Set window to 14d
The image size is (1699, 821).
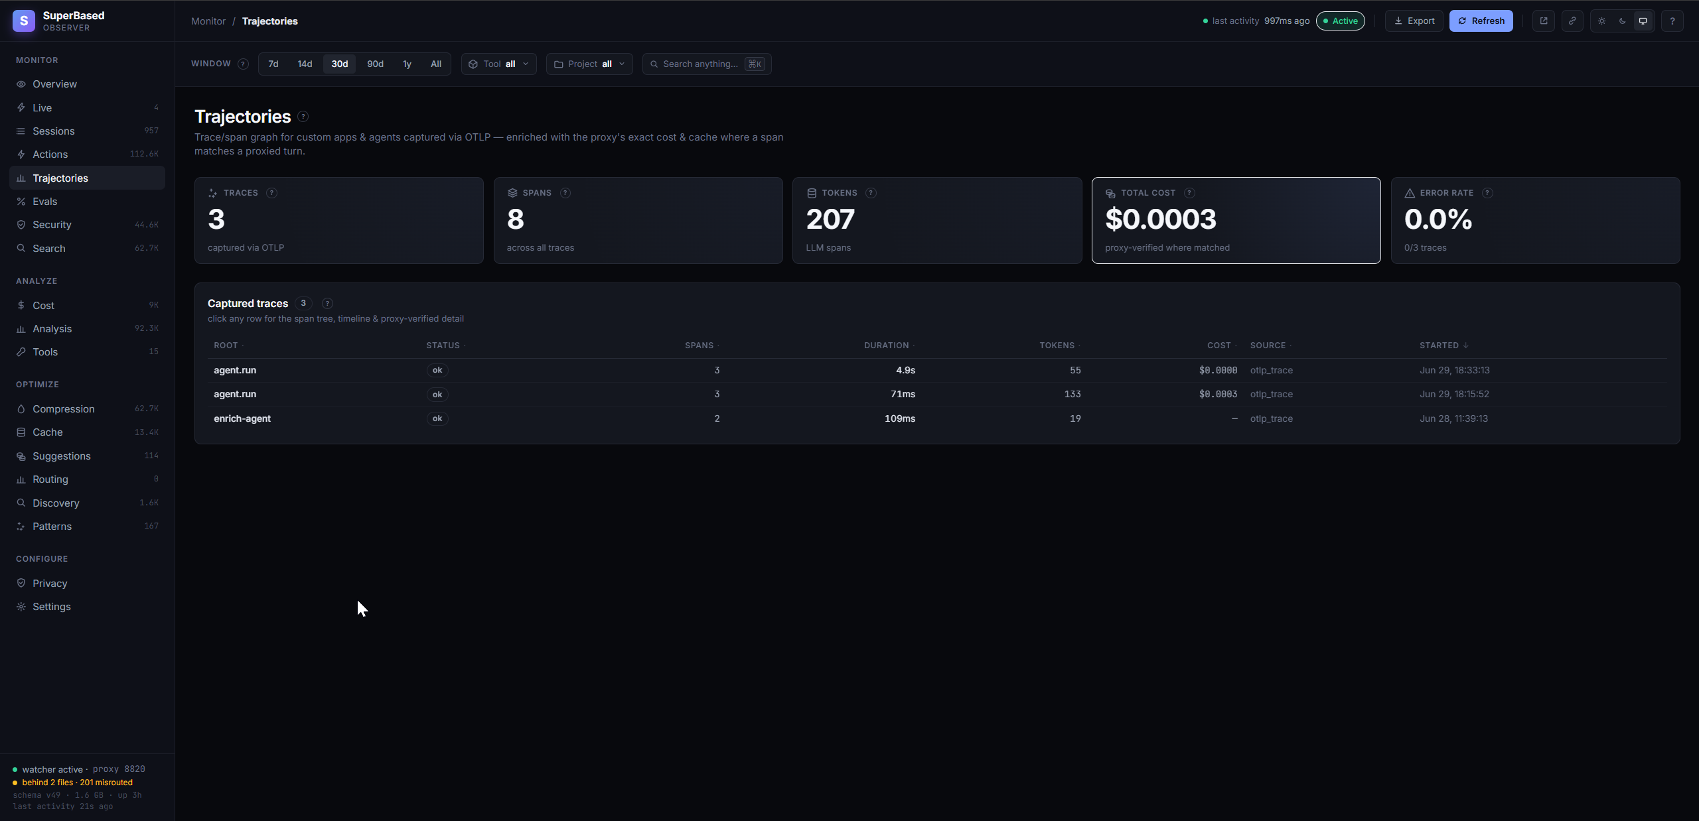point(305,64)
